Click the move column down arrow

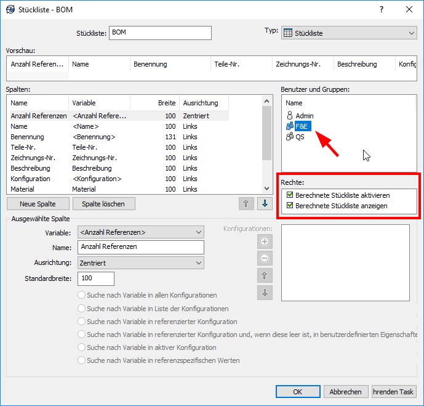point(265,204)
